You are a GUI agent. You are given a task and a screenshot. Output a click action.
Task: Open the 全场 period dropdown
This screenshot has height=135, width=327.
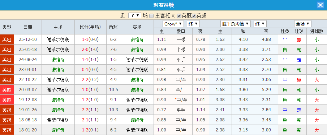[302, 24]
